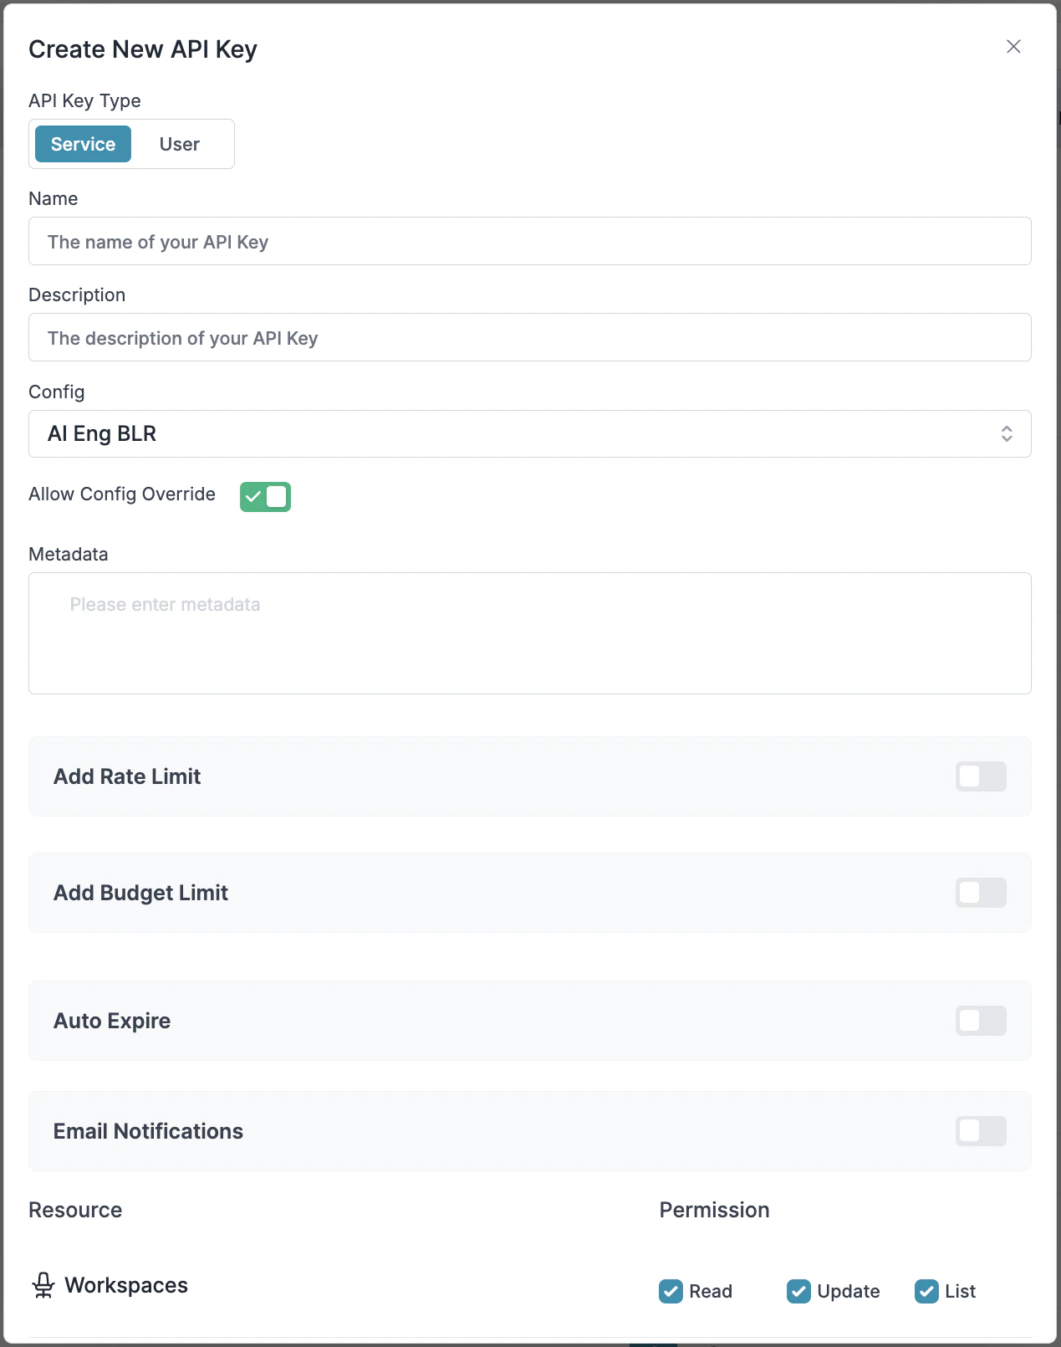Image resolution: width=1061 pixels, height=1347 pixels.
Task: Uncheck the Read permission for Workspaces
Action: click(671, 1291)
